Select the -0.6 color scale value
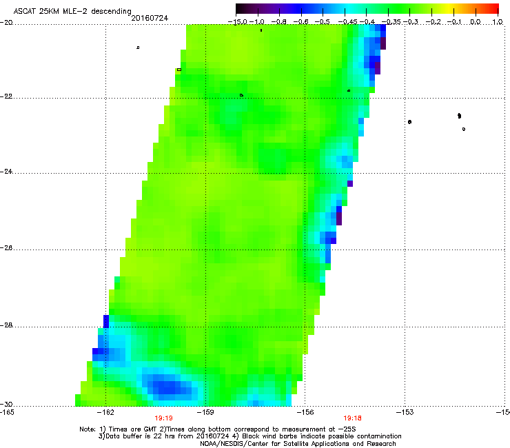 [x=301, y=22]
